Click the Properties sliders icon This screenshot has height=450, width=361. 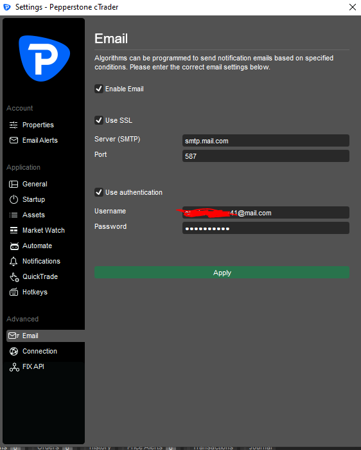[13, 125]
